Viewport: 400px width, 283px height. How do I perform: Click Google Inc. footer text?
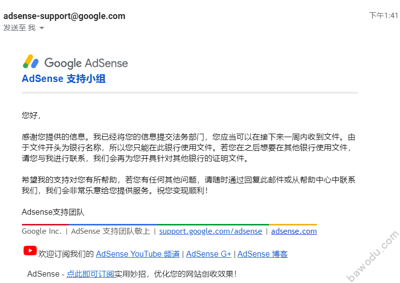[x=42, y=231]
